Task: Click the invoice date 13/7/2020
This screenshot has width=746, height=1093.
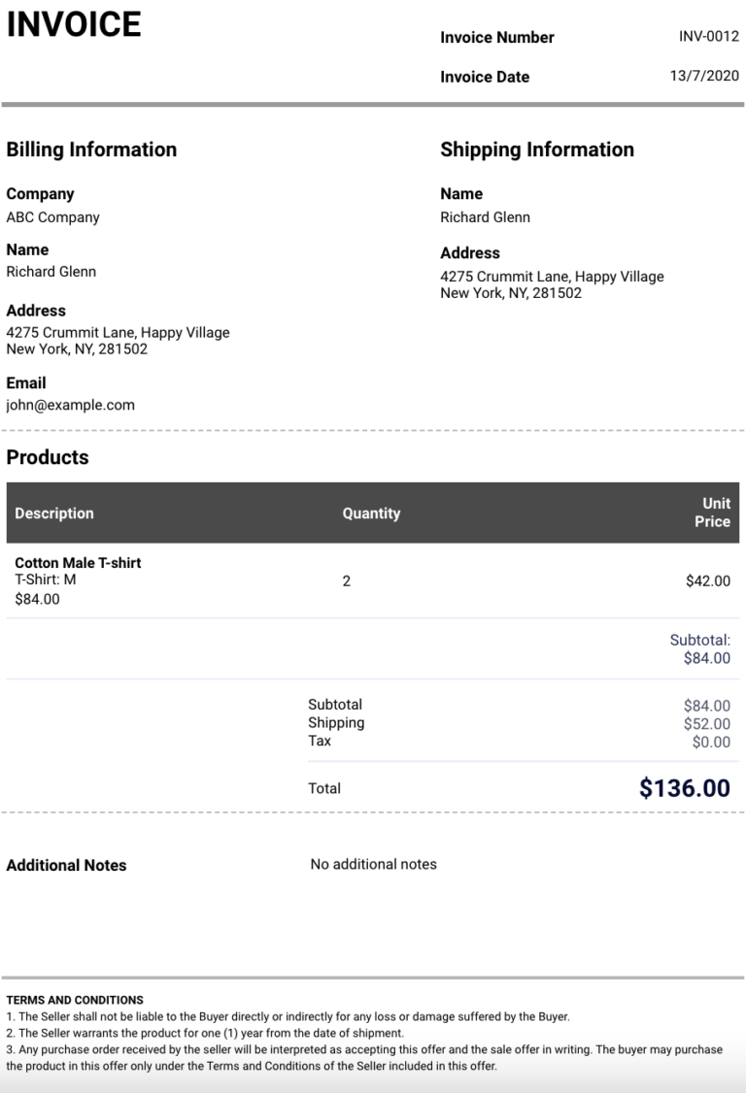Action: (704, 76)
